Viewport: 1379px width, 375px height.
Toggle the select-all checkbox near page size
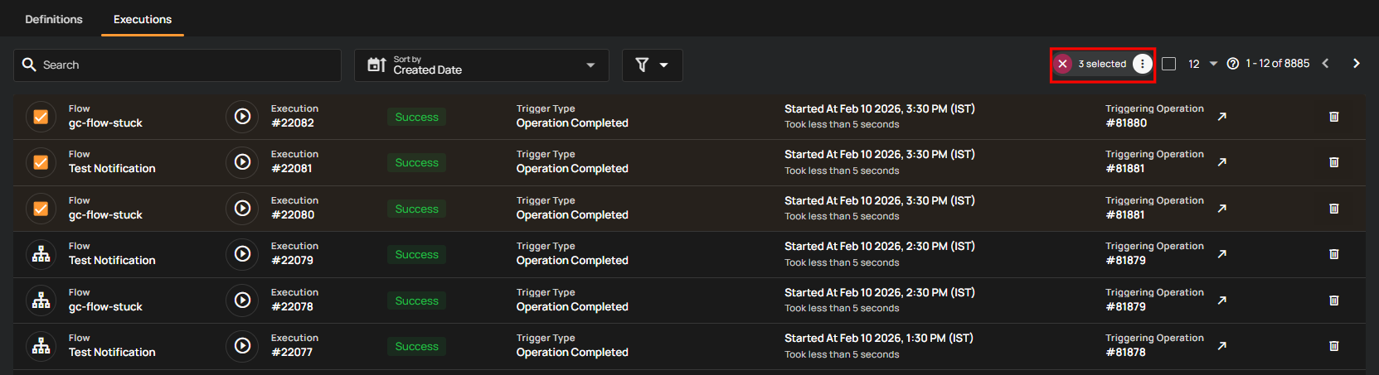(x=1168, y=64)
